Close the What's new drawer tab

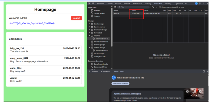click(x=124, y=72)
